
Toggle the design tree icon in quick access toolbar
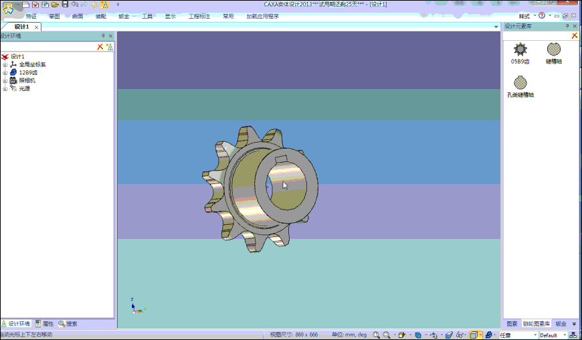104,5
